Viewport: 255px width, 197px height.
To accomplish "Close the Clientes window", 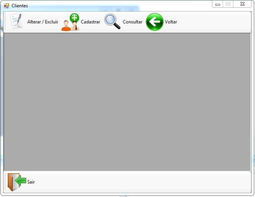I will coord(242,4).
